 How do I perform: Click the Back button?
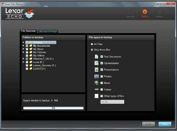pos(149,124)
